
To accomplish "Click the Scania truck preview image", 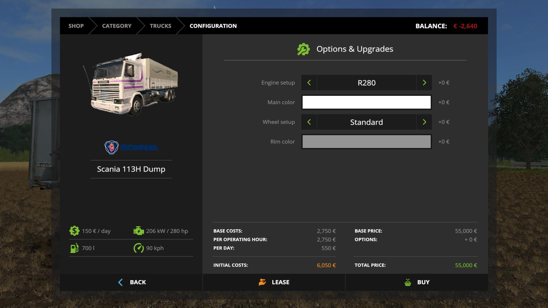I will point(132,85).
